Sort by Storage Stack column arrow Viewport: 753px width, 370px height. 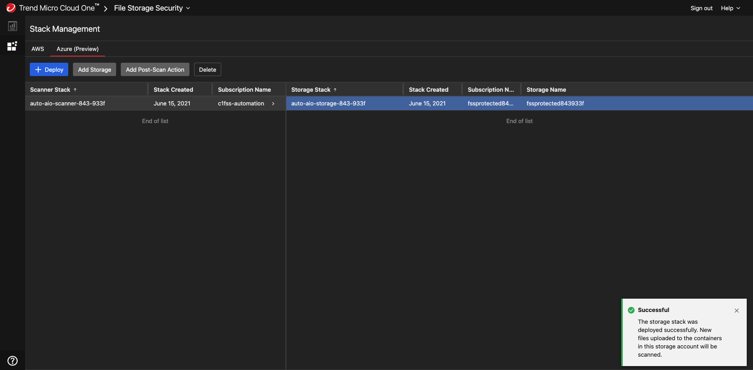click(x=335, y=90)
